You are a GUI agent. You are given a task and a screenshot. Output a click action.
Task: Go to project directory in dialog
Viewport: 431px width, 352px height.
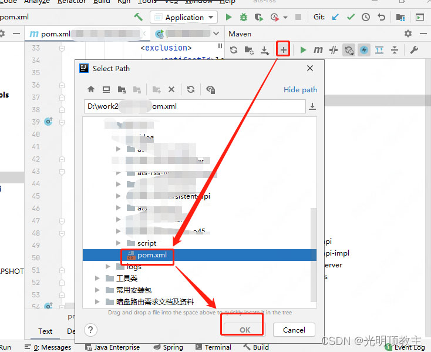(122, 90)
